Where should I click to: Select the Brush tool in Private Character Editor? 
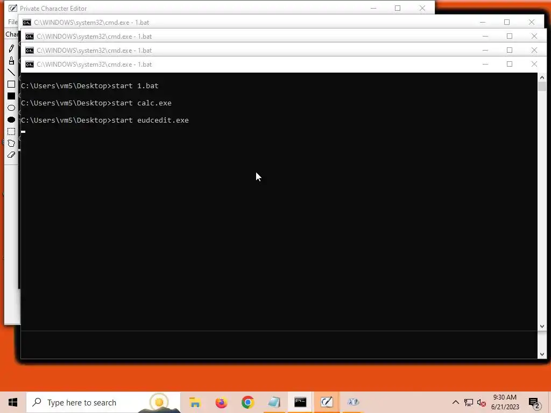tap(11, 60)
